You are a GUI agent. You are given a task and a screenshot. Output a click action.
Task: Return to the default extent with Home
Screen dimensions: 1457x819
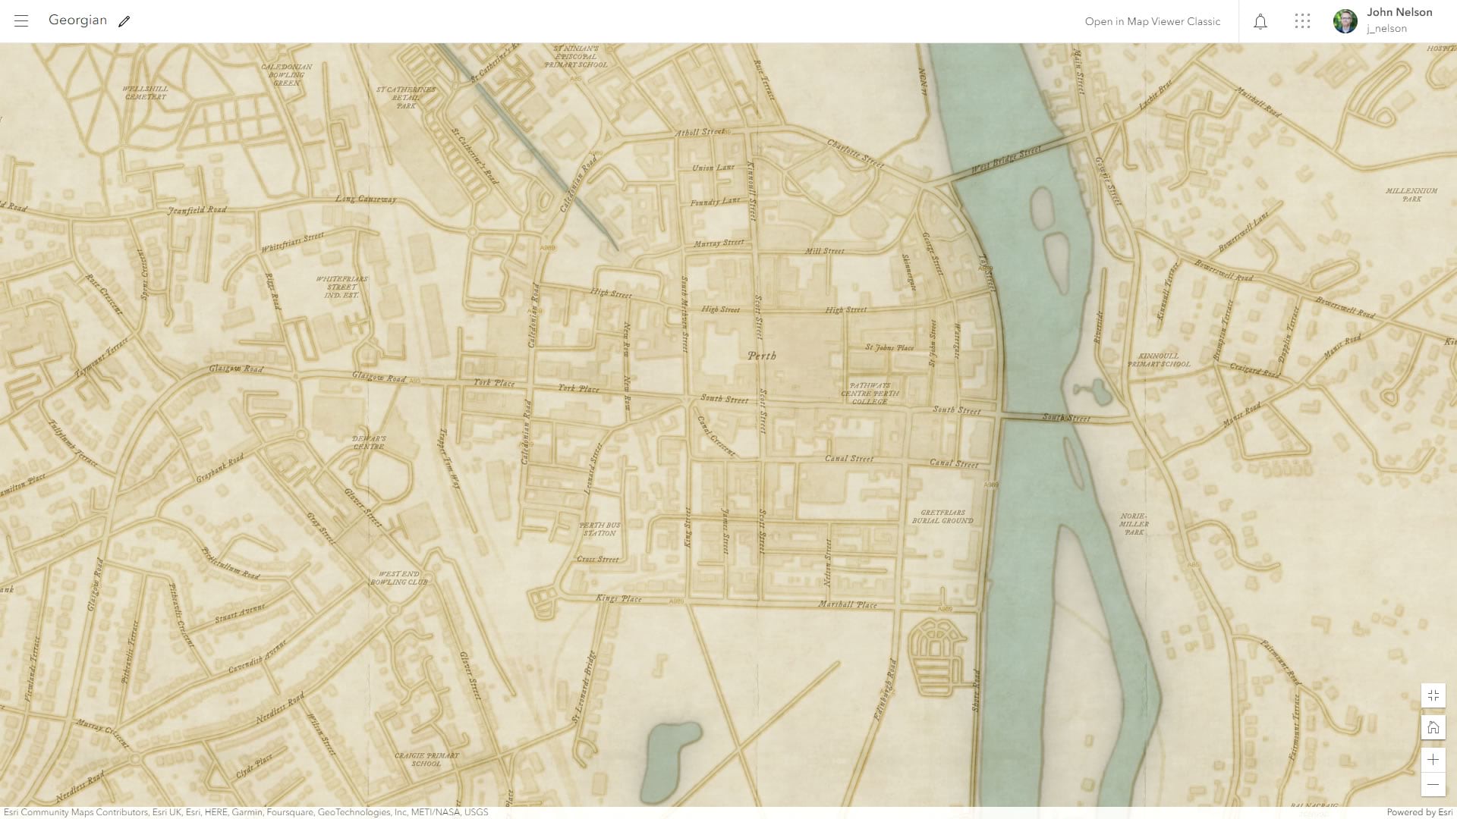[x=1433, y=728]
